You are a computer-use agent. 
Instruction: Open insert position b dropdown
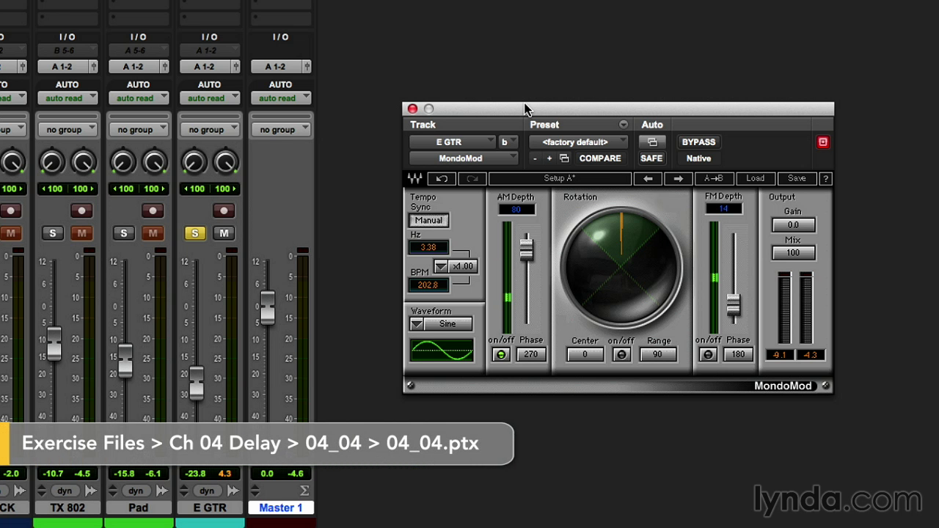pos(508,142)
